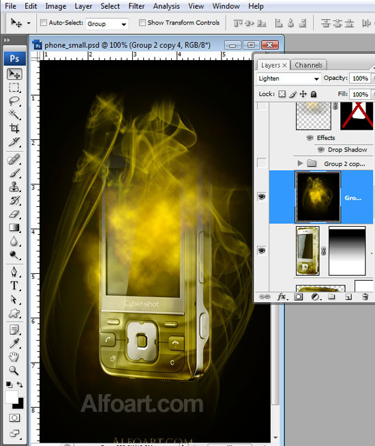Open the File menu

[10, 6]
